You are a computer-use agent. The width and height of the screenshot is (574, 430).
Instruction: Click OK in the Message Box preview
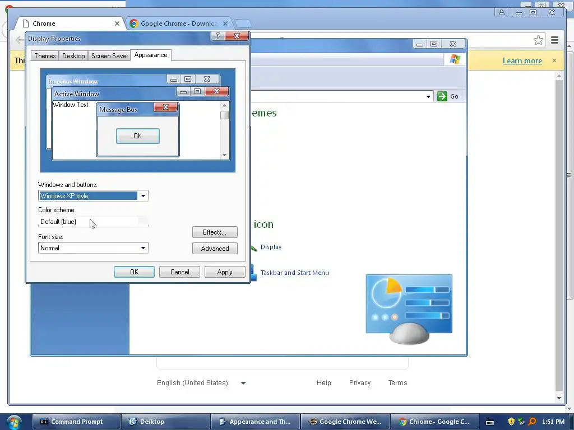[138, 136]
